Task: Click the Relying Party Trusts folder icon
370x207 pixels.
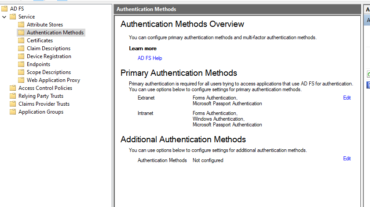Action: 13,96
